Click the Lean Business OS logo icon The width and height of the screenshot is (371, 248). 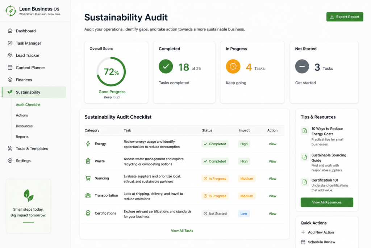[11, 11]
